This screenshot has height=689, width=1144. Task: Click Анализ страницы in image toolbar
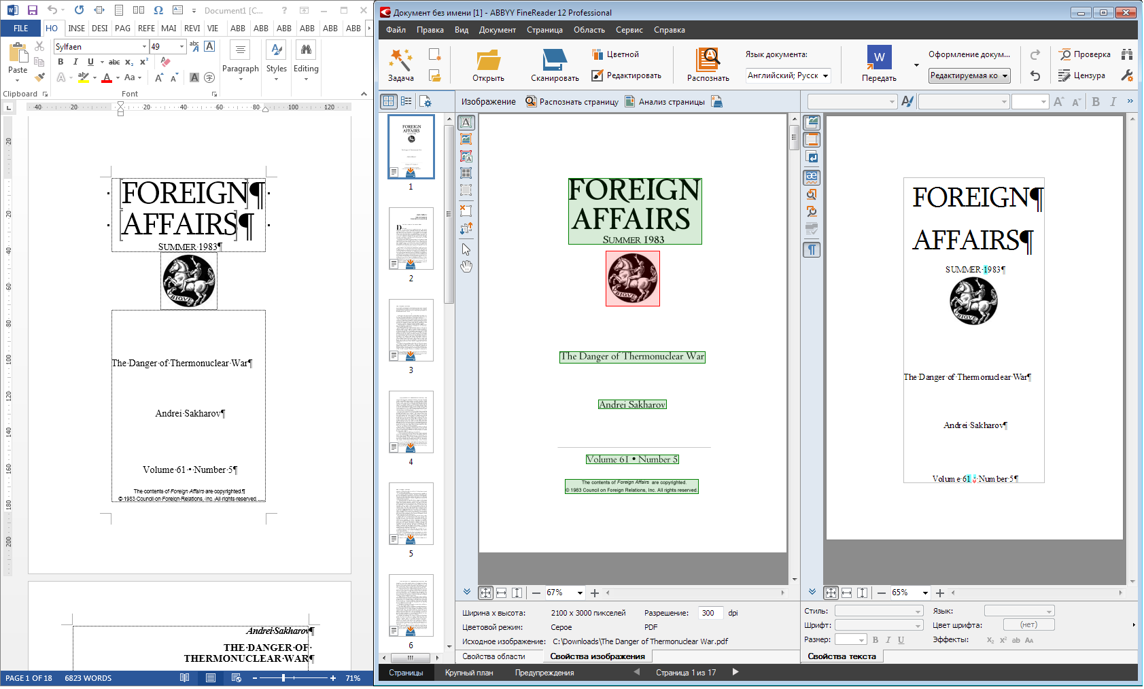coord(665,102)
